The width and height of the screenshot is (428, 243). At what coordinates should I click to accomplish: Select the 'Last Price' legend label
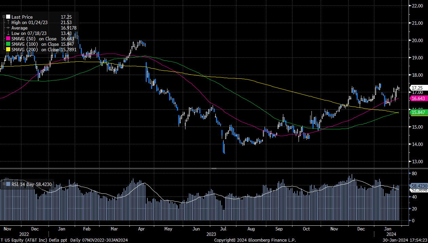(x=22, y=17)
